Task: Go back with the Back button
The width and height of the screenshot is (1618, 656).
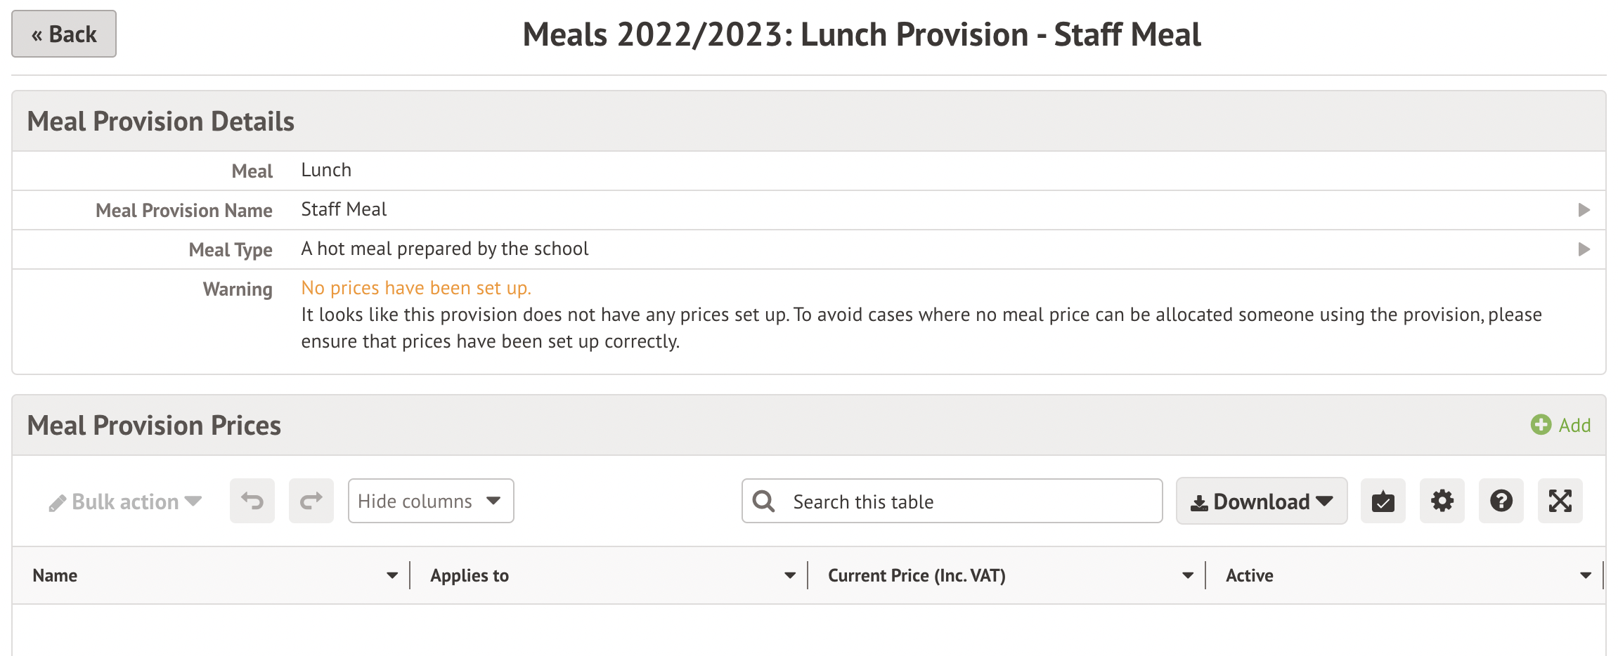Action: pos(64,34)
